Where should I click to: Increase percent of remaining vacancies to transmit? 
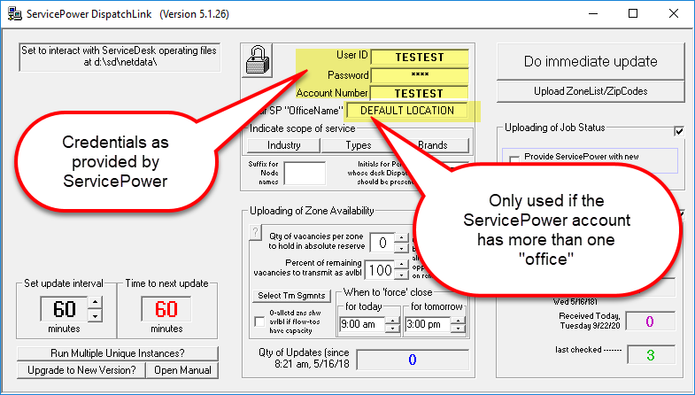(x=402, y=265)
